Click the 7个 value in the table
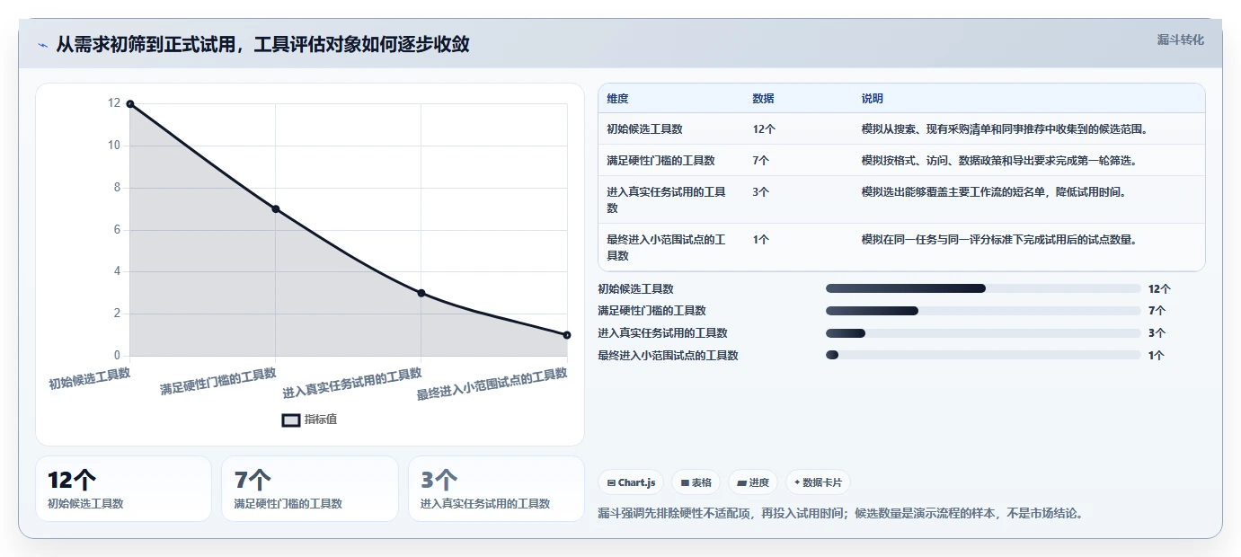The image size is (1241, 557). coord(761,161)
